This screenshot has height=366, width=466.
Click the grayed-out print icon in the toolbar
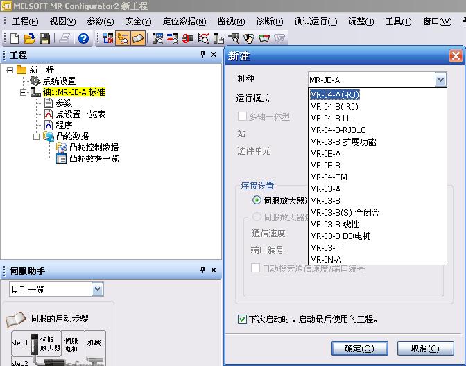pyautogui.click(x=64, y=38)
